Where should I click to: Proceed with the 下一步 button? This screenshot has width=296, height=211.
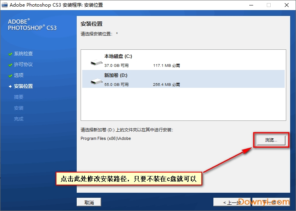click(x=271, y=202)
